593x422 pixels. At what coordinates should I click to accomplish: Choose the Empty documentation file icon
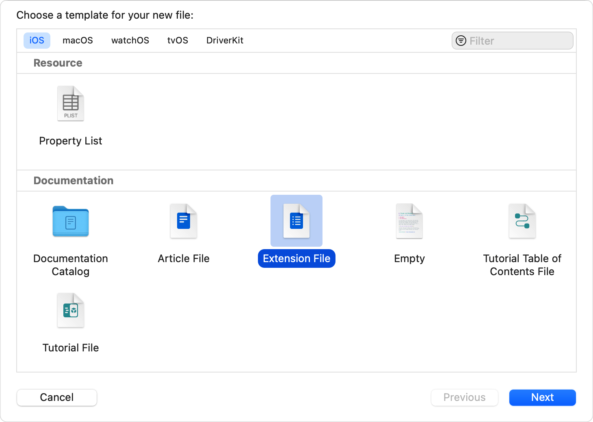(x=409, y=221)
